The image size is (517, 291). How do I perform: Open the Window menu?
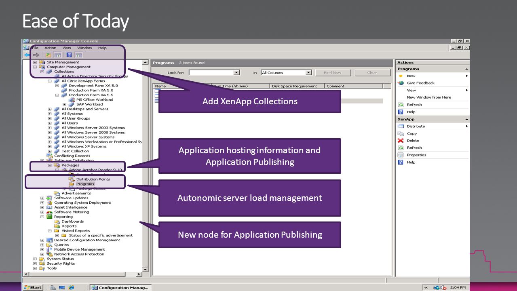pyautogui.click(x=85, y=48)
